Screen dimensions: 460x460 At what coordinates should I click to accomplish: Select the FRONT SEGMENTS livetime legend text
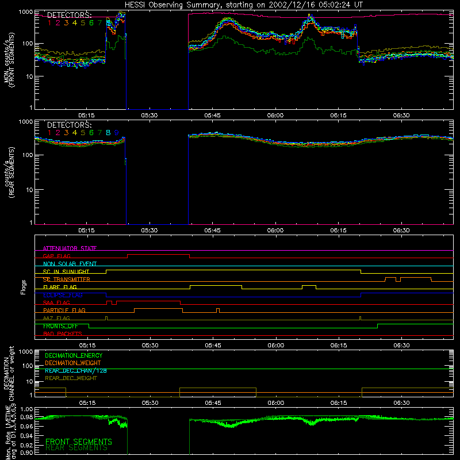coord(79,442)
